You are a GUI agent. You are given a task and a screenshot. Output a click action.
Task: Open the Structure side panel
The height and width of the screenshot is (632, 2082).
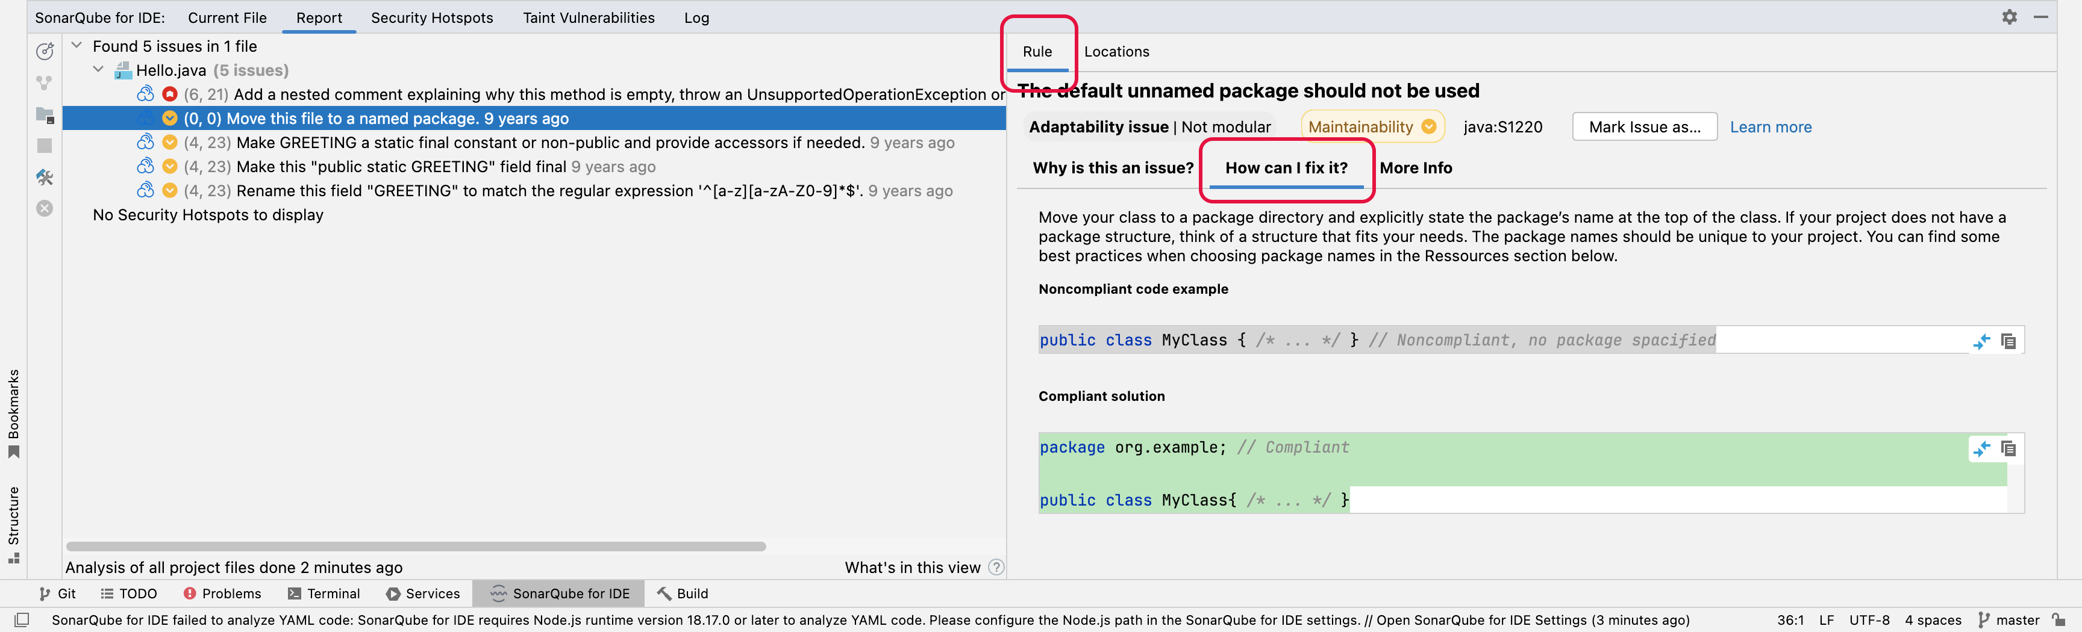14,525
